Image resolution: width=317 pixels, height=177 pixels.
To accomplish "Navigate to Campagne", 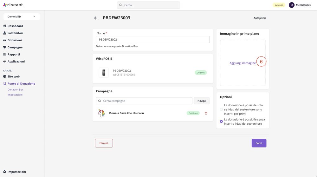I will point(15,47).
